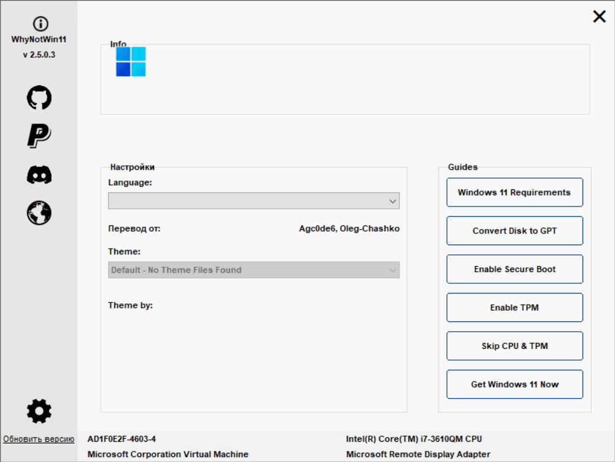Open the PayPal donation icon

(x=39, y=136)
